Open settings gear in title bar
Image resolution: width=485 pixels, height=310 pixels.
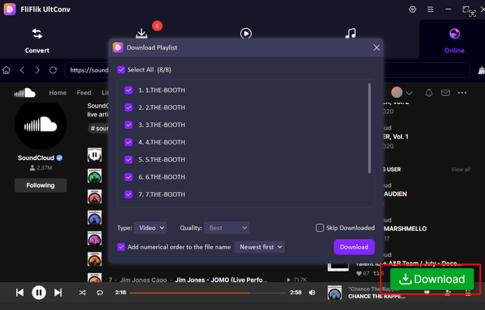coord(413,9)
